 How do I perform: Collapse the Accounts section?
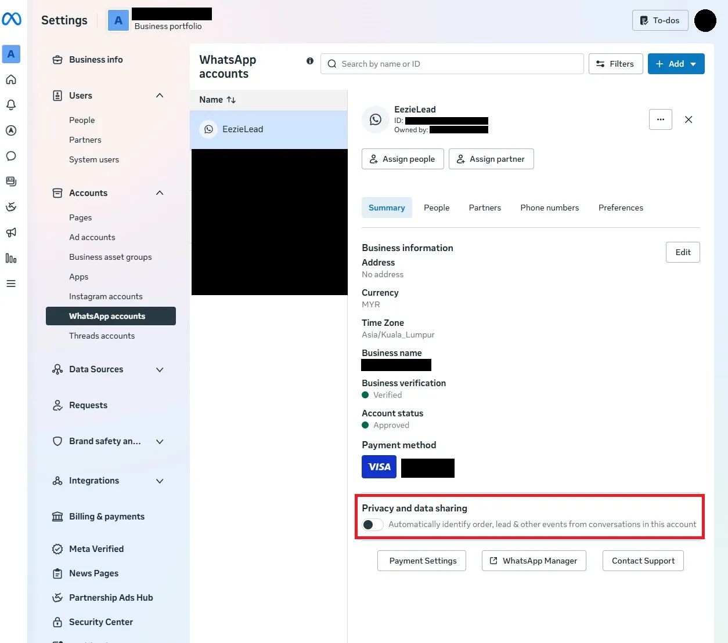tap(160, 193)
